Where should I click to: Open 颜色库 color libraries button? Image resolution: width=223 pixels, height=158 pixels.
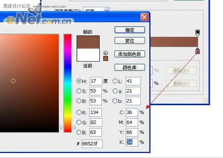[130, 67]
